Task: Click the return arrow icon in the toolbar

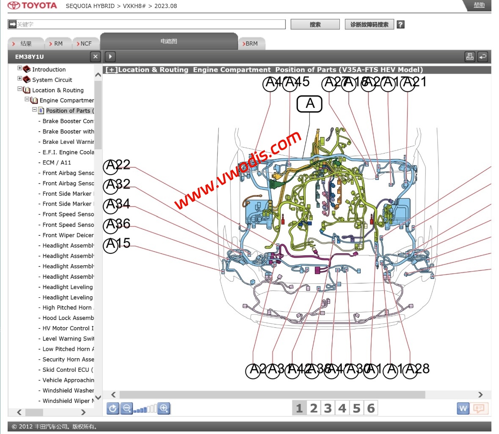Action: click(x=482, y=57)
